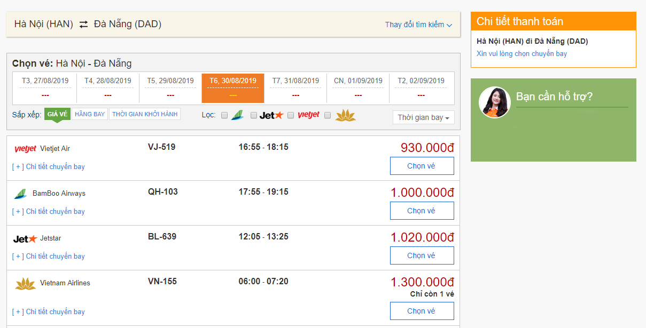This screenshot has height=328, width=646.
Task: Click flight number VN-155
Action: (162, 281)
